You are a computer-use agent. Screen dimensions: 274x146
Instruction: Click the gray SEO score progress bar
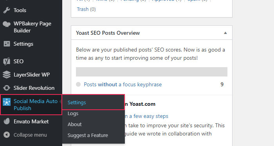[151, 72]
